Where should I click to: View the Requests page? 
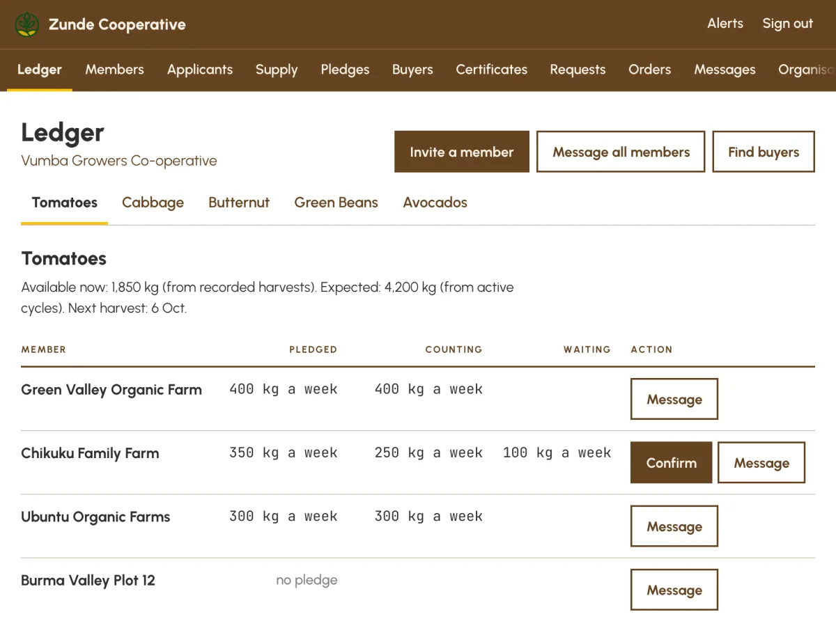click(578, 70)
